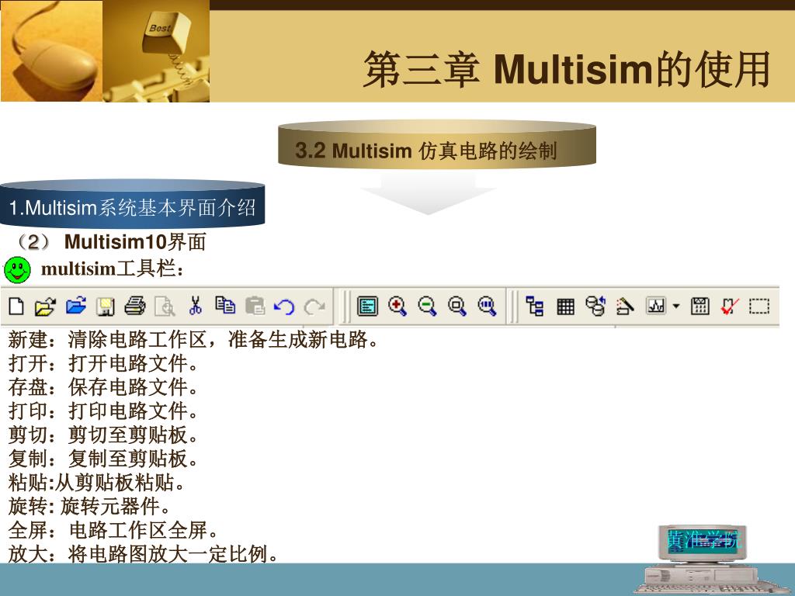795x596 pixels.
Task: Select the line '打开:打开电路文件。'
Action: [103, 363]
